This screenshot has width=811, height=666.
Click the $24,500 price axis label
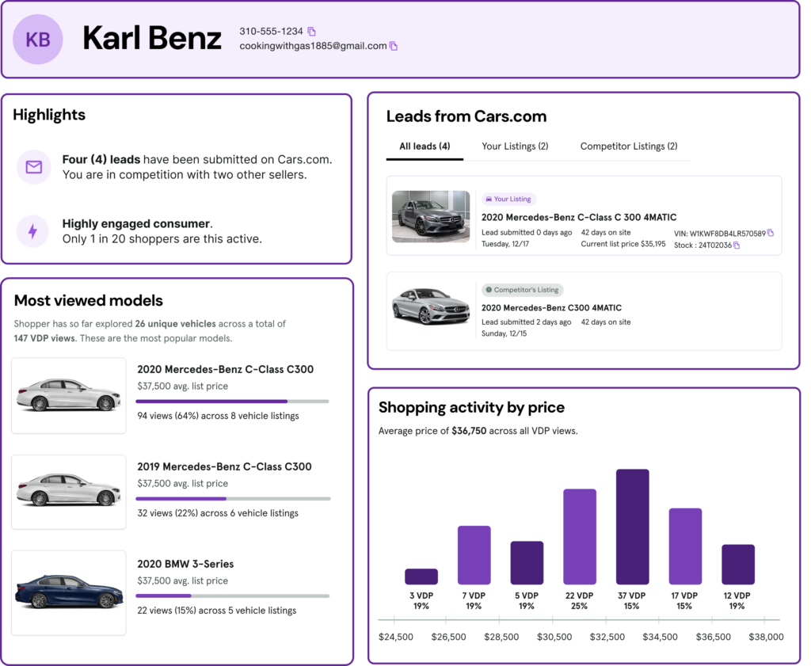[396, 637]
